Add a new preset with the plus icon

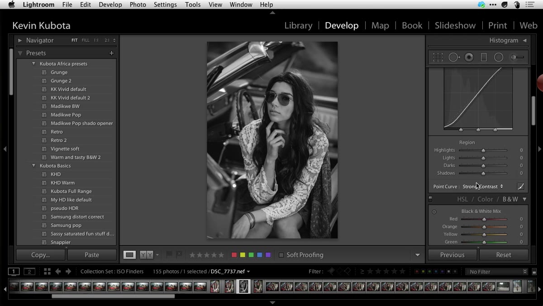(x=111, y=53)
